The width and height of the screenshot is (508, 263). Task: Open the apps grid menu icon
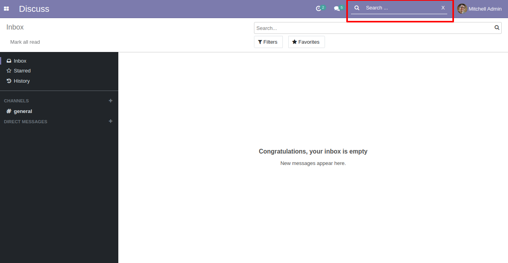click(6, 9)
